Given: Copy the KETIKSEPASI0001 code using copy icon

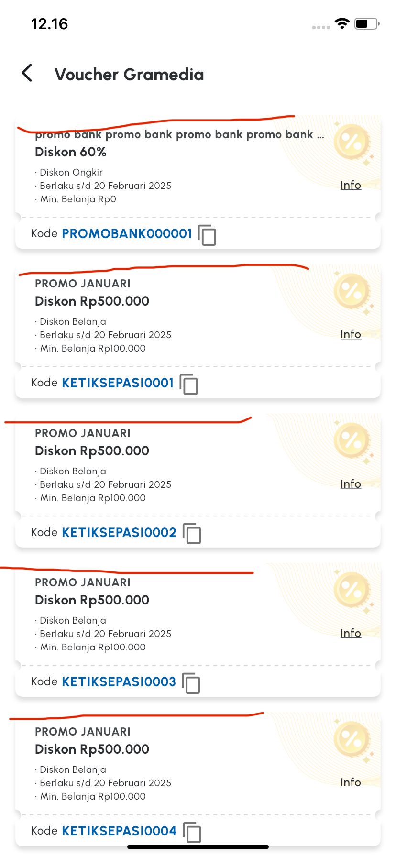Looking at the screenshot, I should coord(189,384).
